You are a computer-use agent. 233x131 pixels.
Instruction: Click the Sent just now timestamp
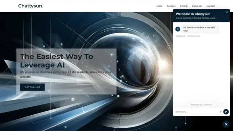pos(194,36)
